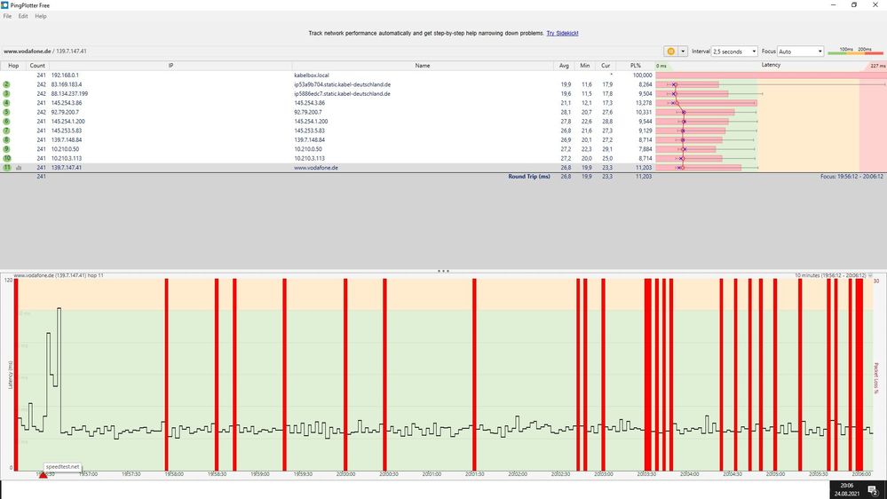Image resolution: width=887 pixels, height=499 pixels.
Task: Click the www.vodafone.de name in hop 11
Action: (316, 168)
